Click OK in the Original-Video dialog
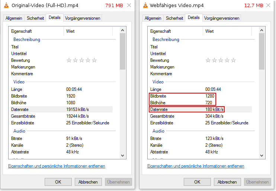Viewport: 276px width, 191px height. coord(58,182)
